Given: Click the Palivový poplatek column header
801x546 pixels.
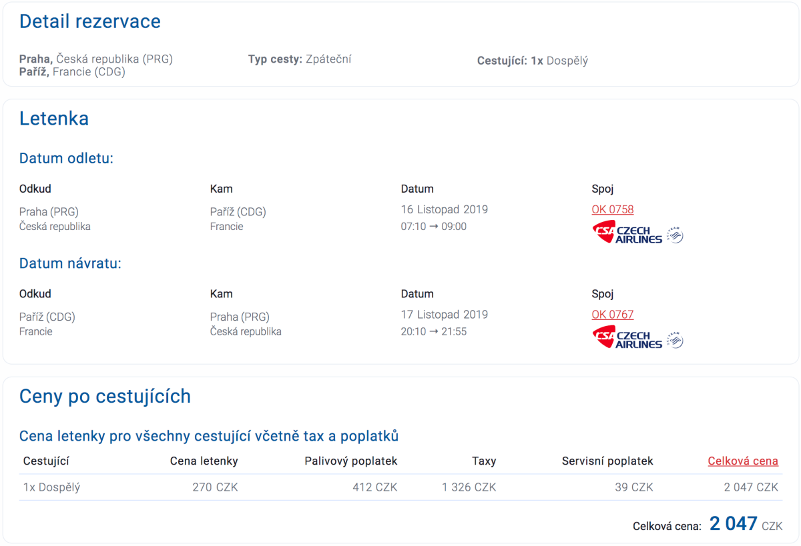Looking at the screenshot, I should click(x=350, y=461).
